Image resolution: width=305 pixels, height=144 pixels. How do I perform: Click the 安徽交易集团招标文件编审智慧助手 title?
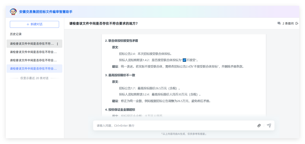click(x=46, y=12)
